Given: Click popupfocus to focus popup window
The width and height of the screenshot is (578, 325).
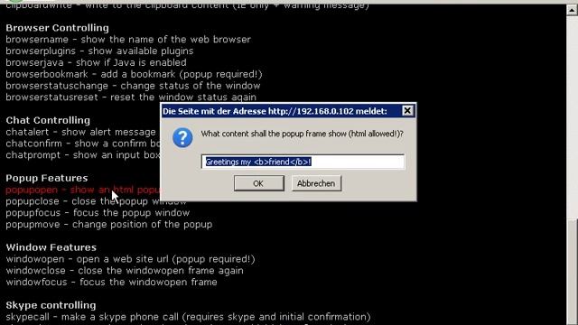Looking at the screenshot, I should point(98,213).
